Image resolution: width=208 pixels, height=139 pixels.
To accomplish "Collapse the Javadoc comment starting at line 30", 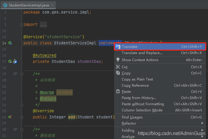I will coord(22,130).
